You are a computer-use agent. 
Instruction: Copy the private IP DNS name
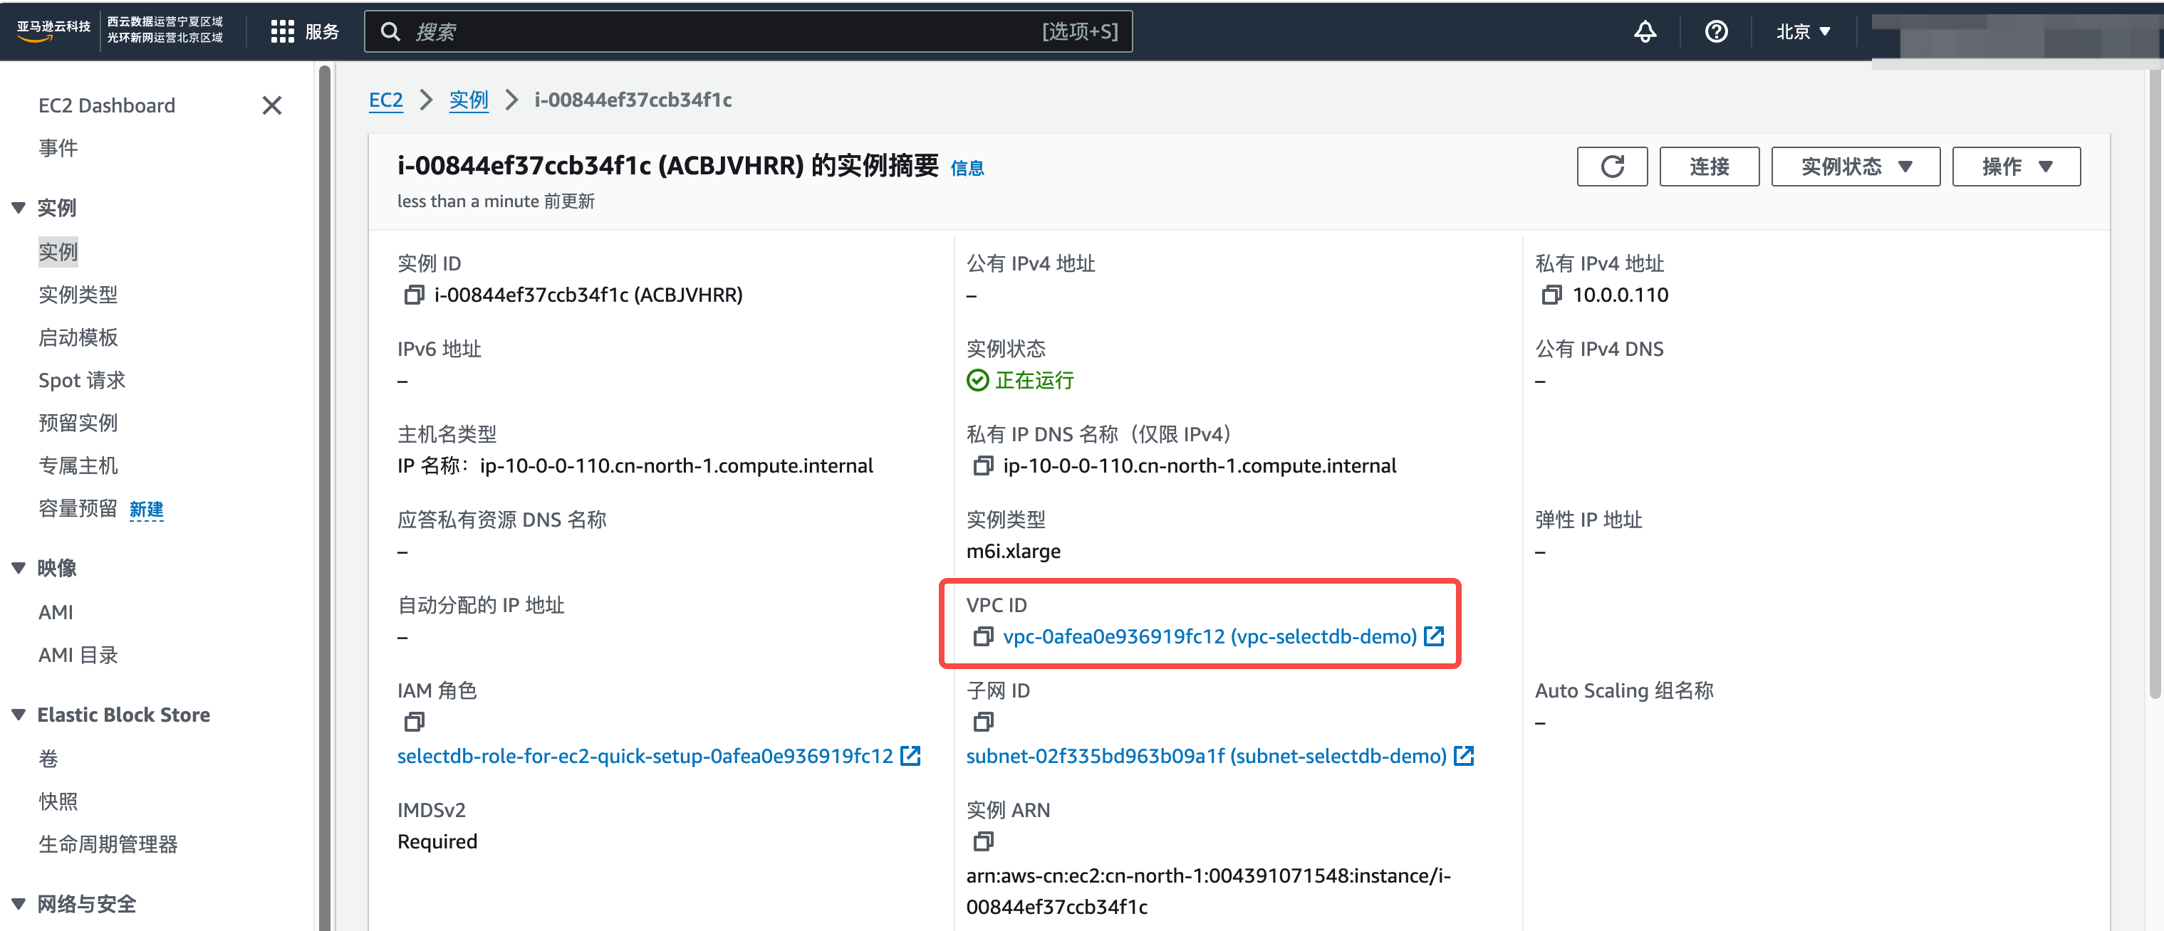point(982,466)
